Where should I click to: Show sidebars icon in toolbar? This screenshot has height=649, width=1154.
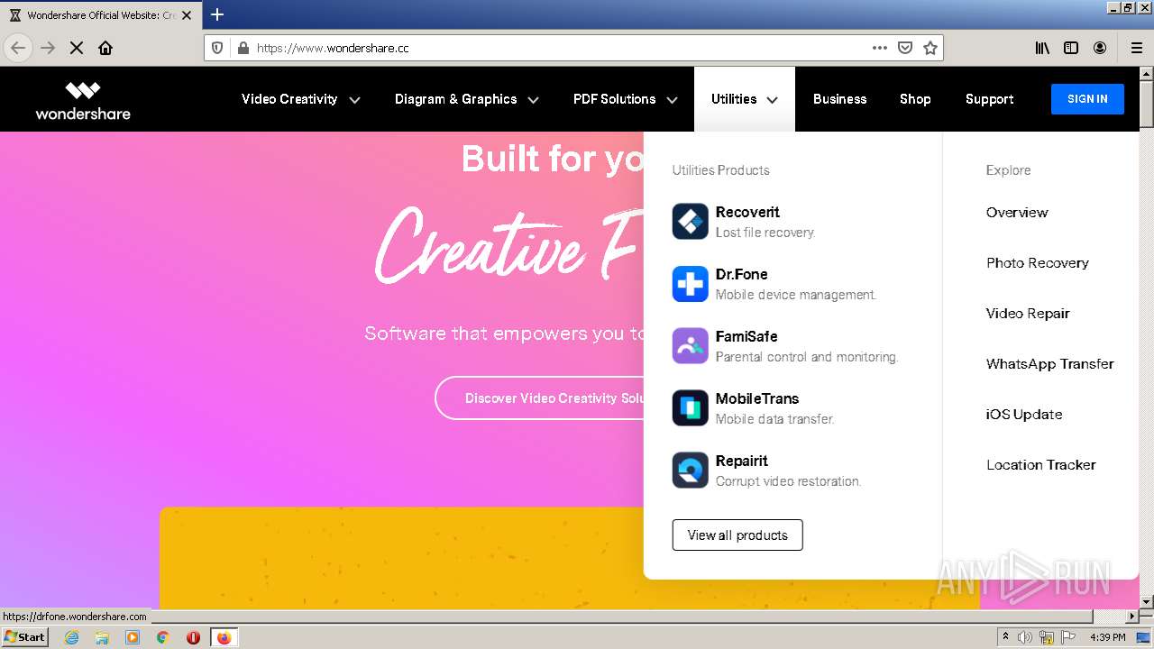1071,48
